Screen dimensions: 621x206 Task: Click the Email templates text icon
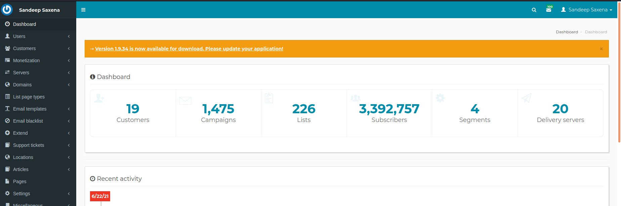pos(7,109)
